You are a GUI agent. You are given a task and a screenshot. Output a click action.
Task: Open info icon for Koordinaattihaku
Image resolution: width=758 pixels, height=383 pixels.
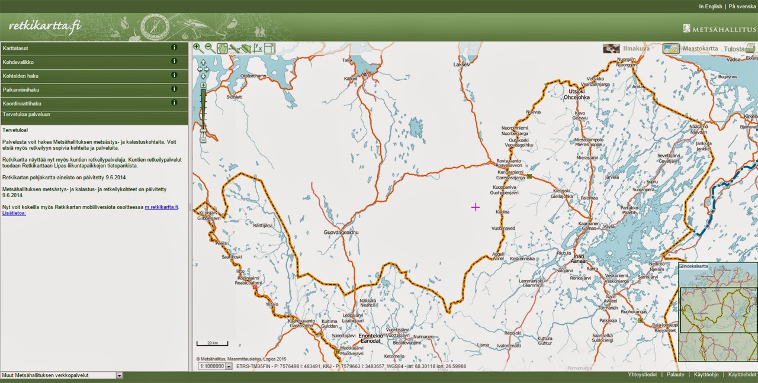174,102
